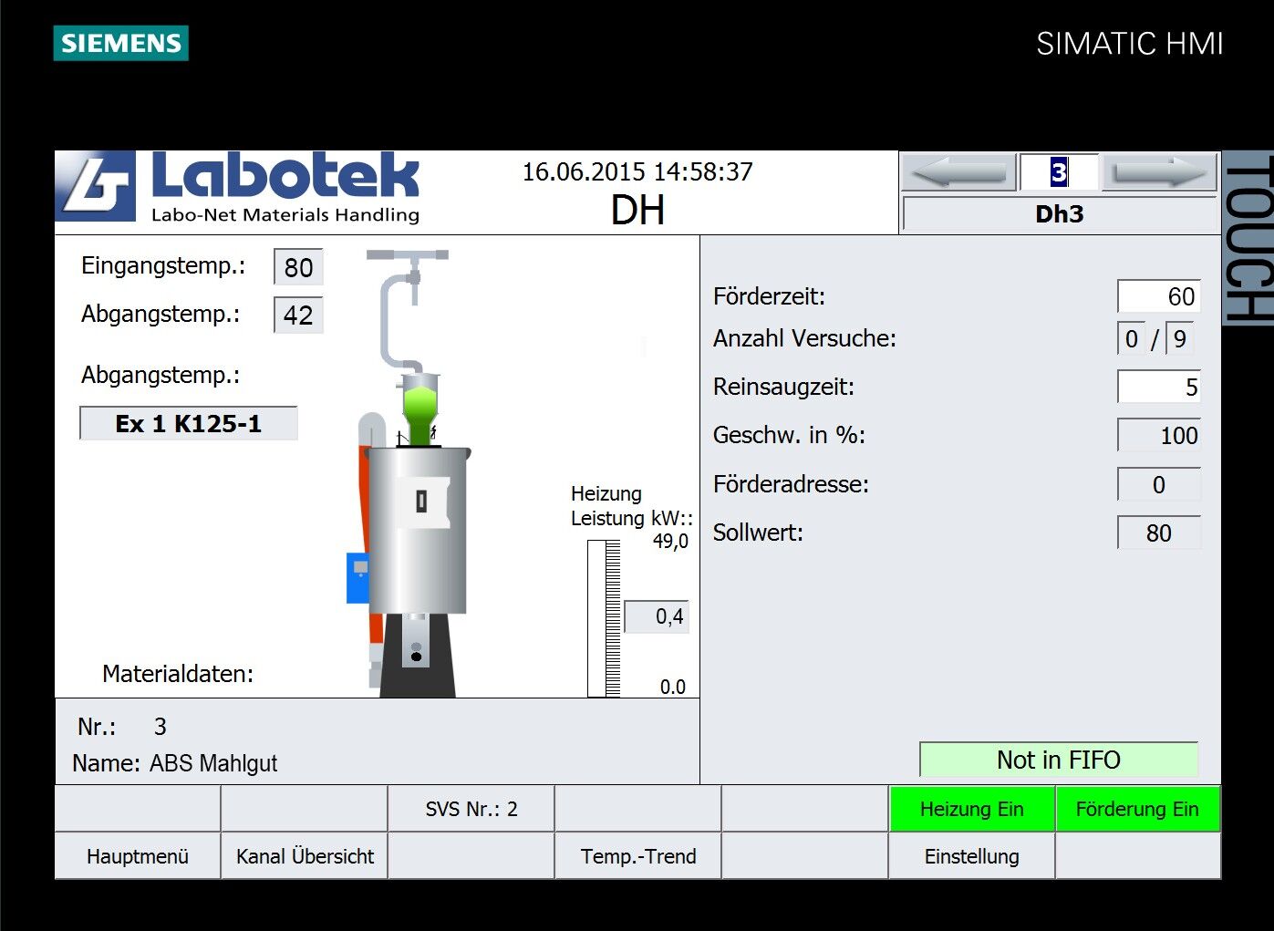Click the left navigation arrow
Viewport: 1274px width, 931px height.
click(x=956, y=171)
